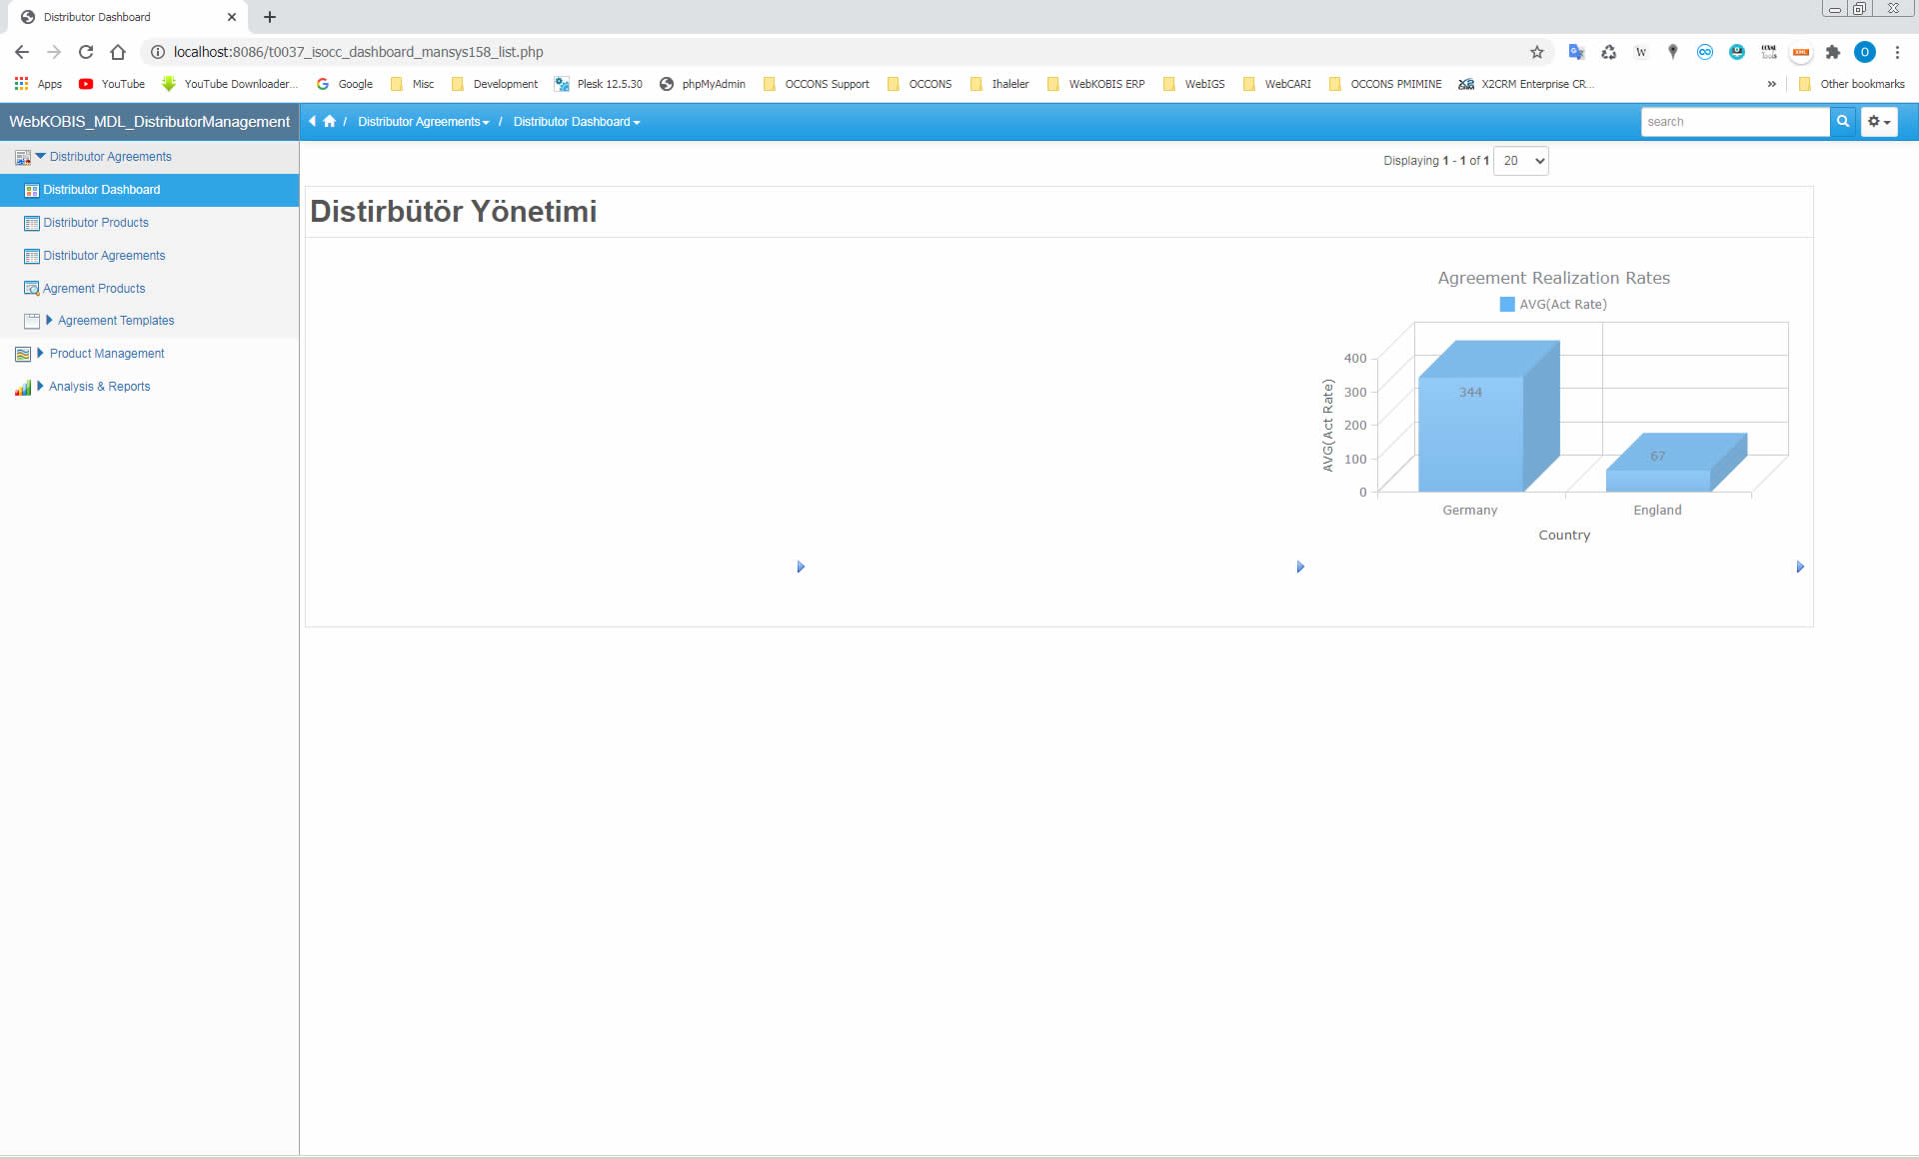
Task: Bookmark this page with star icon
Action: tap(1537, 52)
